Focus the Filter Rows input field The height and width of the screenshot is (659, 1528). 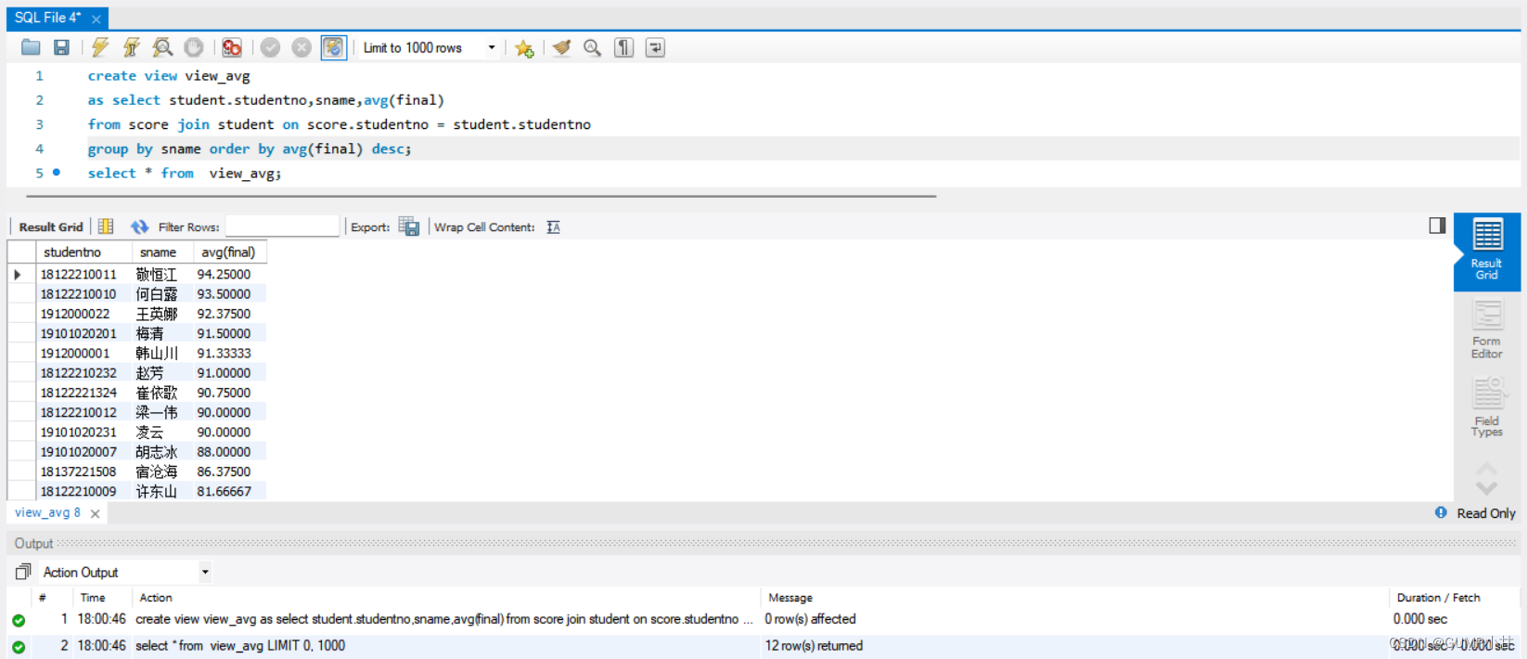282,226
